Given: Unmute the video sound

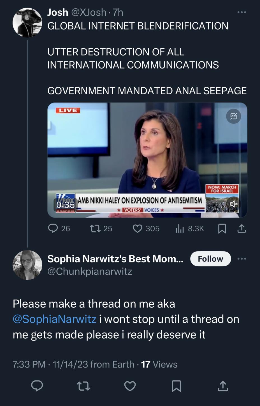Looking at the screenshot, I should (x=233, y=204).
